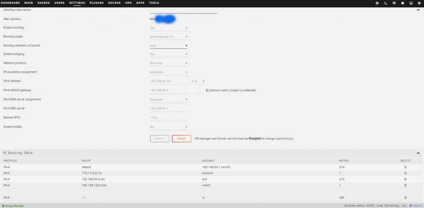Delete the IPv6 ::1 lo route
This screenshot has width=424, height=208.
pyautogui.click(x=405, y=198)
